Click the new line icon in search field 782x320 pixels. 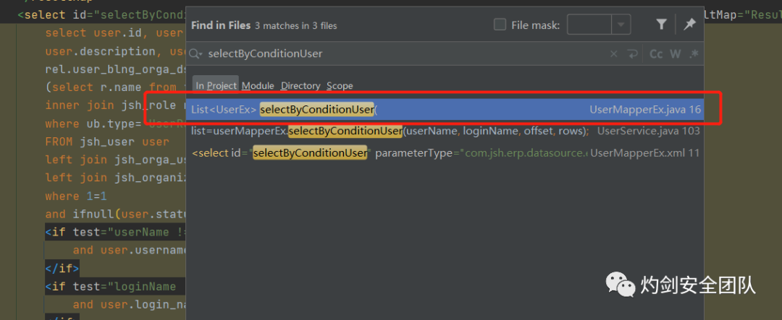pos(633,53)
